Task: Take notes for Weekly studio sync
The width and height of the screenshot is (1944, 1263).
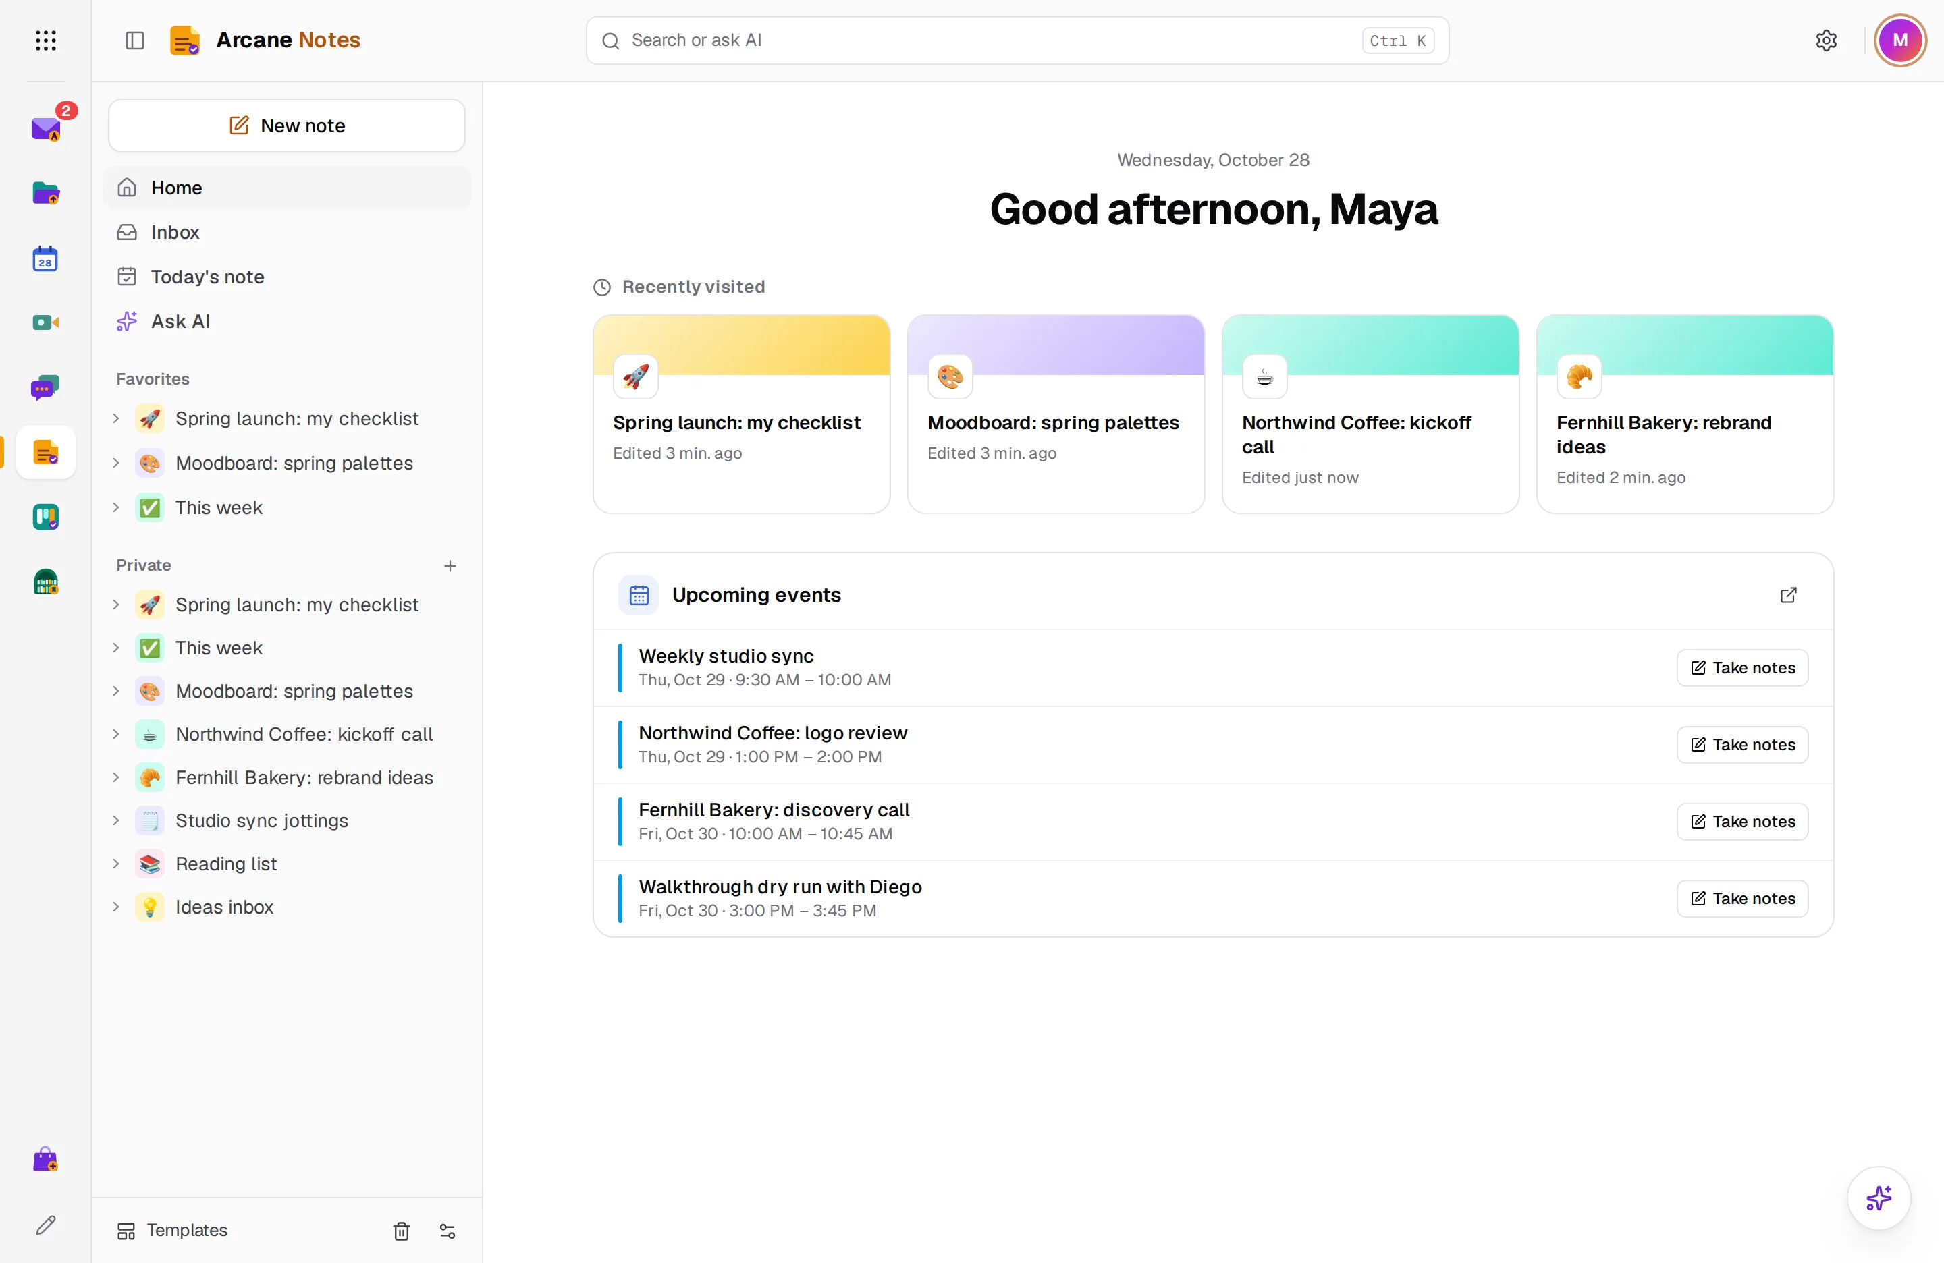Action: (1742, 667)
